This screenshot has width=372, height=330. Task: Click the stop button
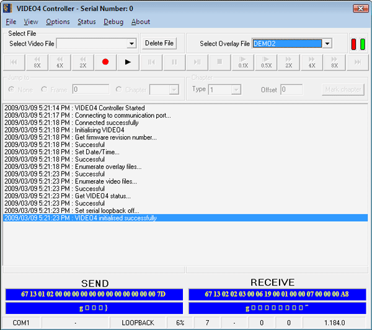click(219, 62)
